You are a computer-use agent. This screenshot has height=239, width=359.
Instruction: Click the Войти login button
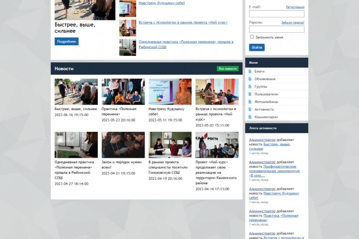click(x=257, y=47)
